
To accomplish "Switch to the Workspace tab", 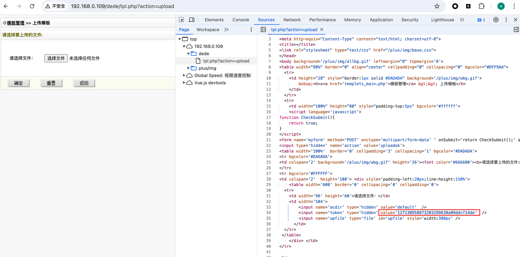I will [x=208, y=30].
